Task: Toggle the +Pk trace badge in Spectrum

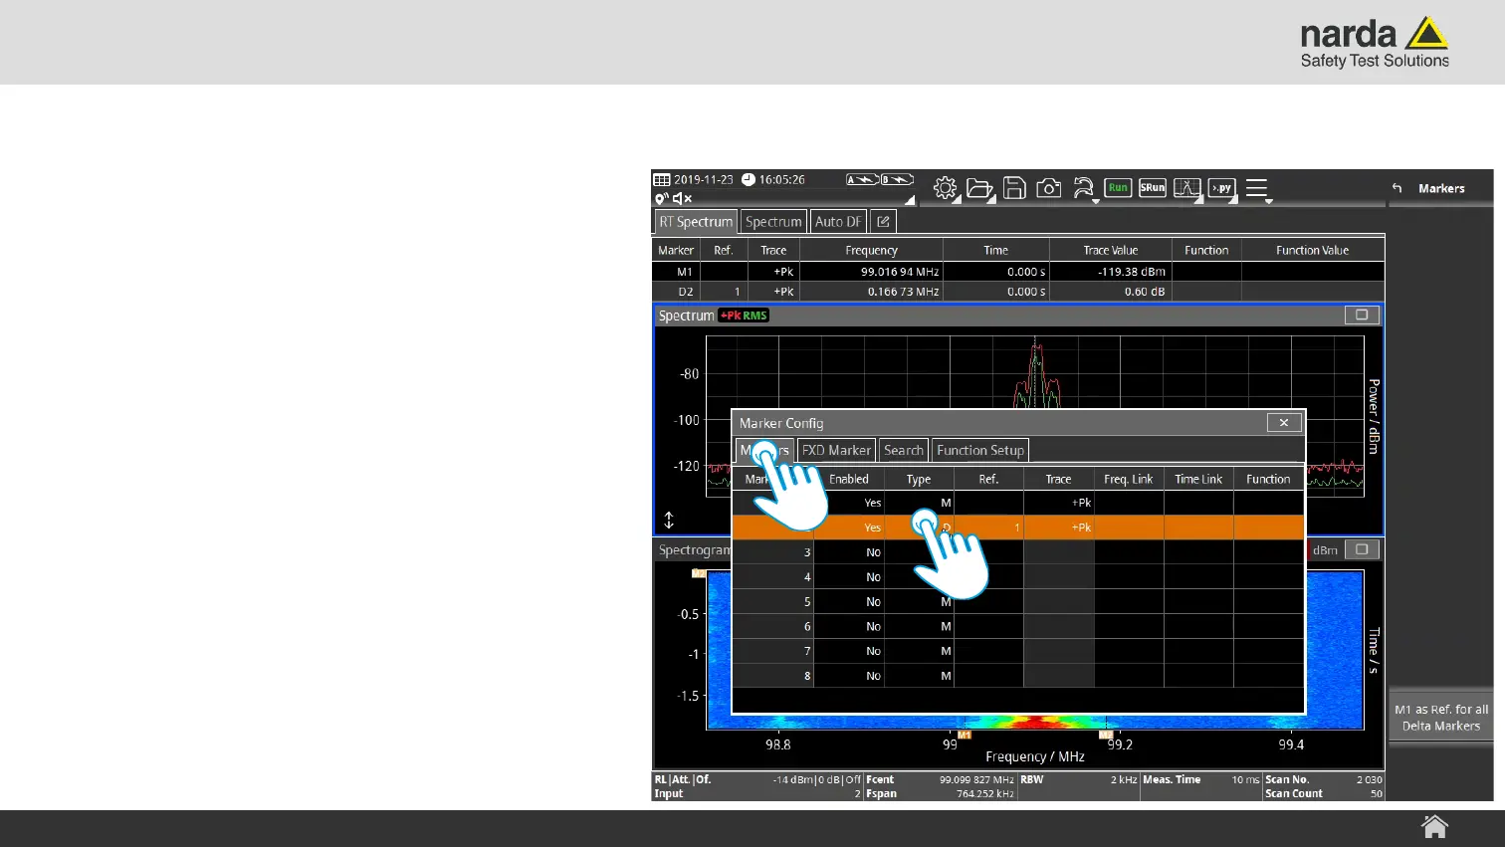Action: [730, 316]
